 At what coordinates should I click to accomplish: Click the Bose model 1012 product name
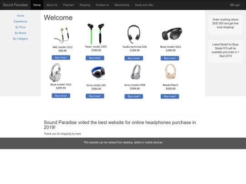61,85
